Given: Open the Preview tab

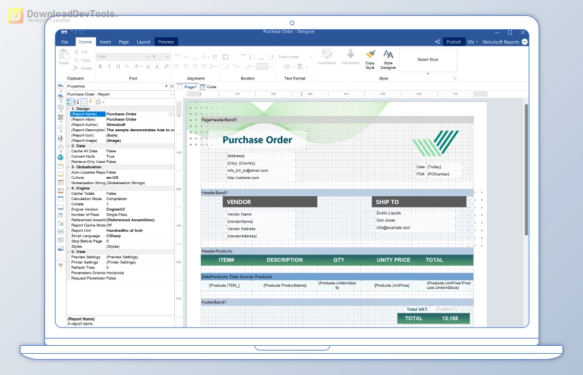Looking at the screenshot, I should (166, 42).
